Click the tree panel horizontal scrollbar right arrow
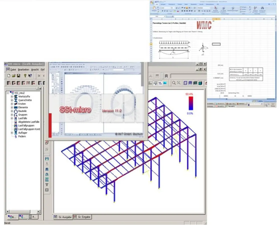The height and width of the screenshot is (225, 279). [38, 211]
